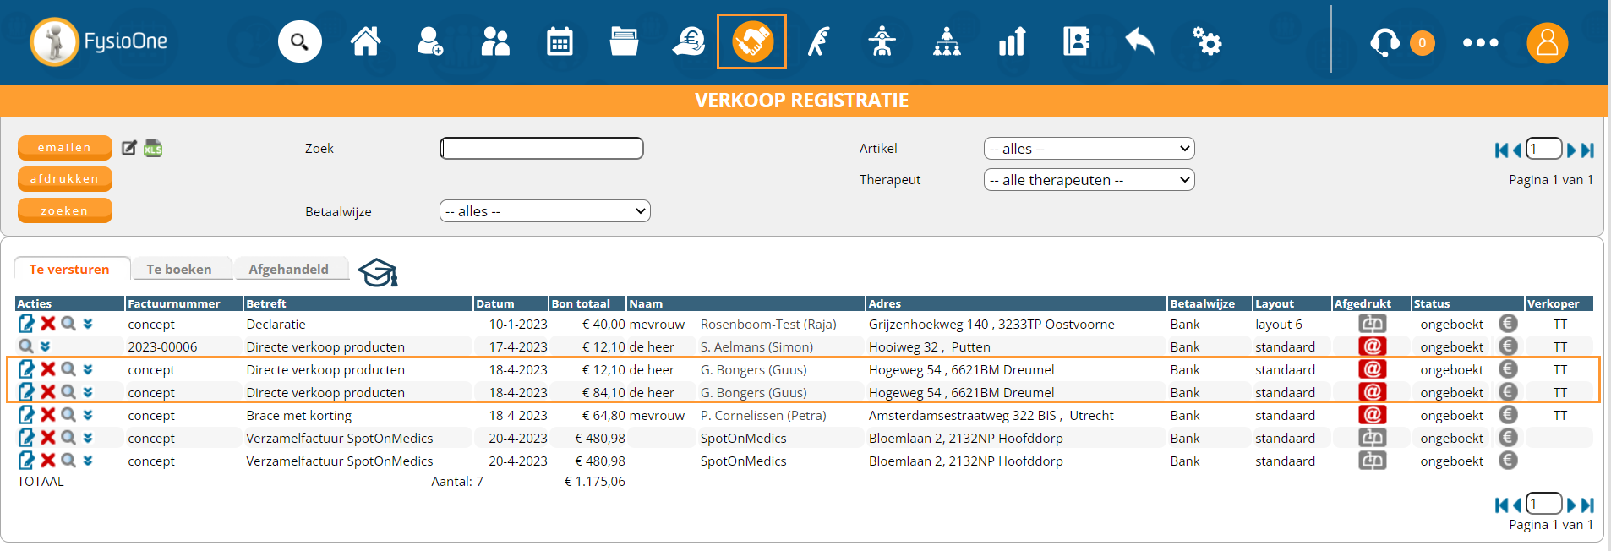Open the settings gears icon

point(1206,41)
